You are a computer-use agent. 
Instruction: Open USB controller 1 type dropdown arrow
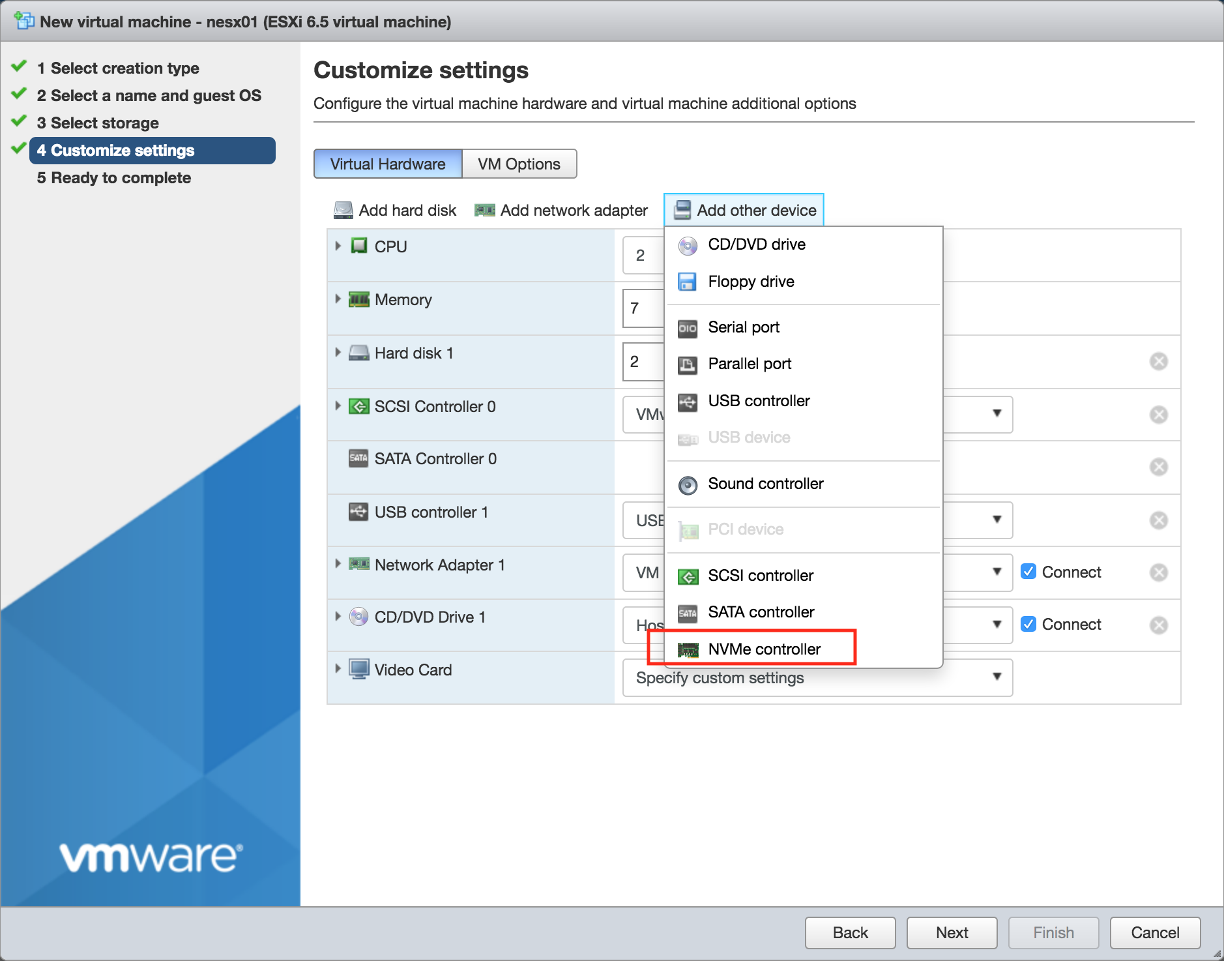pos(997,520)
